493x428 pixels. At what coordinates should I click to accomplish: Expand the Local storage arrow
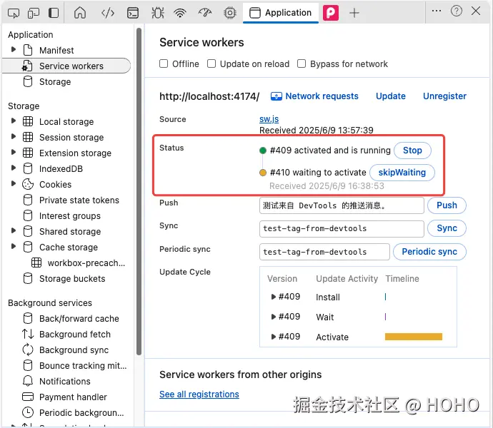[13, 121]
